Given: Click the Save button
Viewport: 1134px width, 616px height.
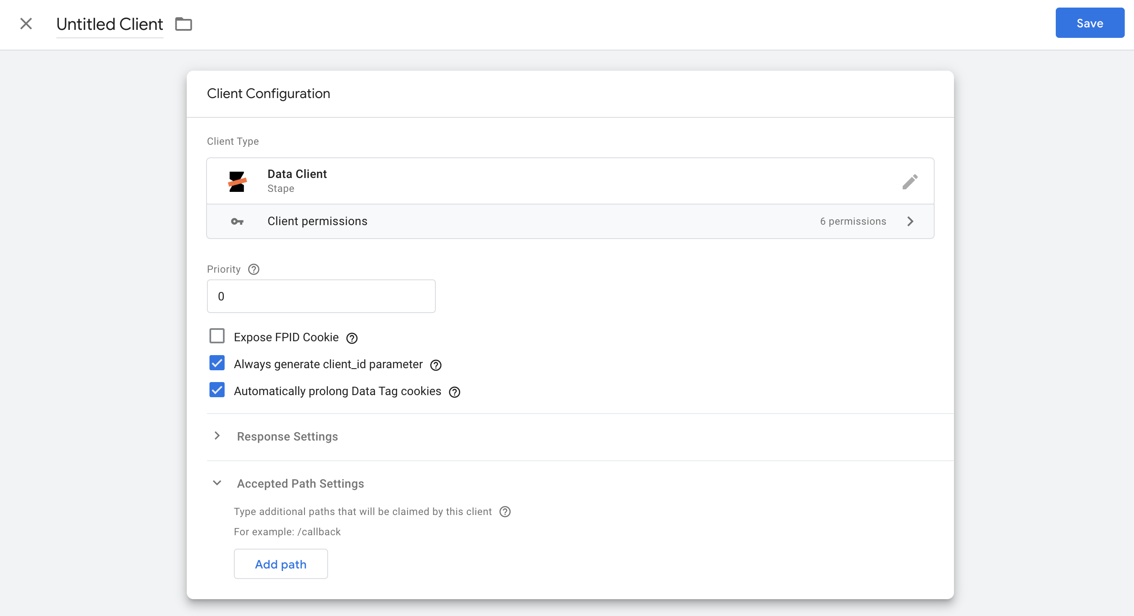Looking at the screenshot, I should [x=1089, y=23].
